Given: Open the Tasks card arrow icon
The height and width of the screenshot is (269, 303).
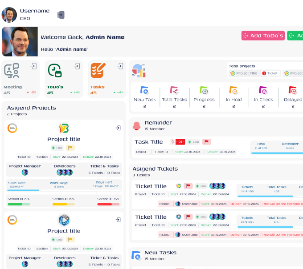Looking at the screenshot, I should 120,66.
